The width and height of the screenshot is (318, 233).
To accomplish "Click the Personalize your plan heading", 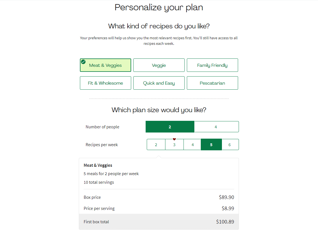I will point(159,8).
